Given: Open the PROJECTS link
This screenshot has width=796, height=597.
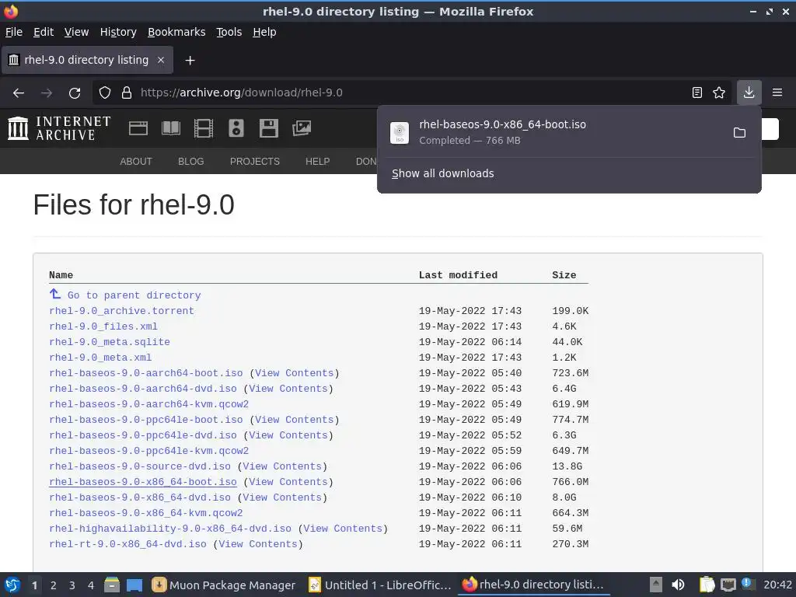Looking at the screenshot, I should click(x=255, y=162).
